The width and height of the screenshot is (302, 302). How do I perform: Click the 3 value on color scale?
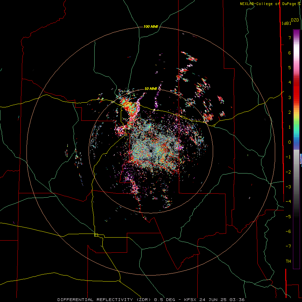(290, 97)
